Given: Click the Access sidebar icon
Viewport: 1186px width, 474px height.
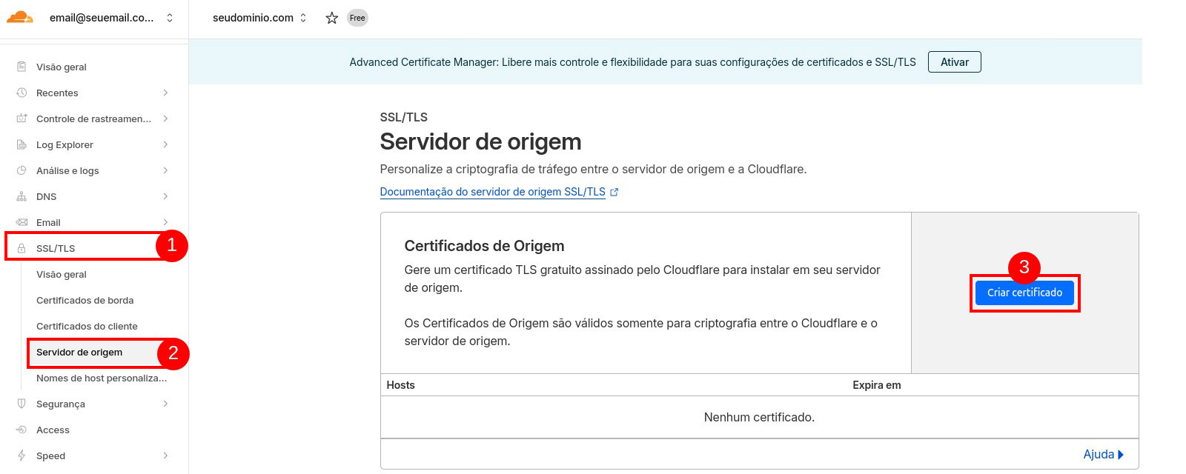Looking at the screenshot, I should (x=21, y=430).
